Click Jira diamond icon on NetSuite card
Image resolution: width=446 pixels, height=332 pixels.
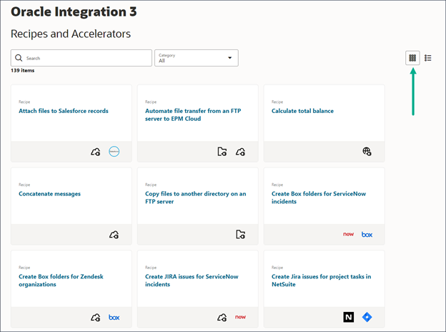tap(367, 317)
